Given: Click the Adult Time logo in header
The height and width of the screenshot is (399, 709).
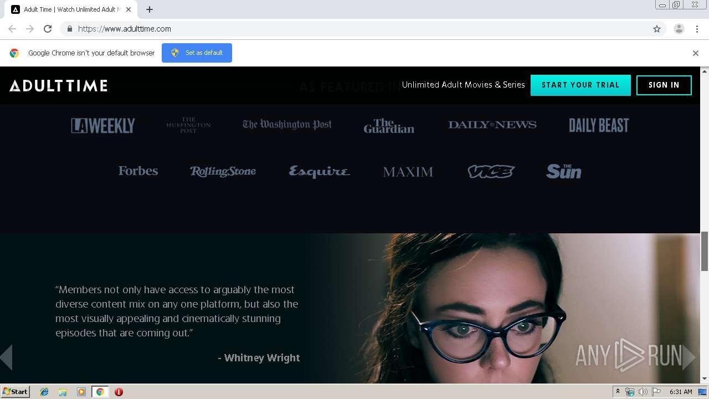Looking at the screenshot, I should [58, 85].
